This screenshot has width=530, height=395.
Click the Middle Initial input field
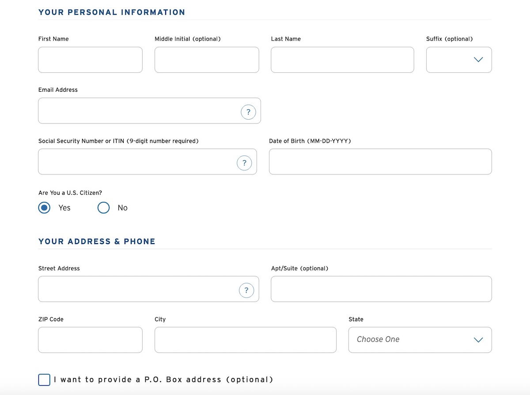tap(207, 60)
